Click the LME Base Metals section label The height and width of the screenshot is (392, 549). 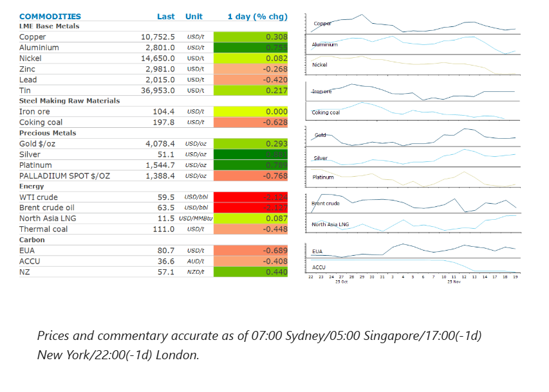[50, 26]
